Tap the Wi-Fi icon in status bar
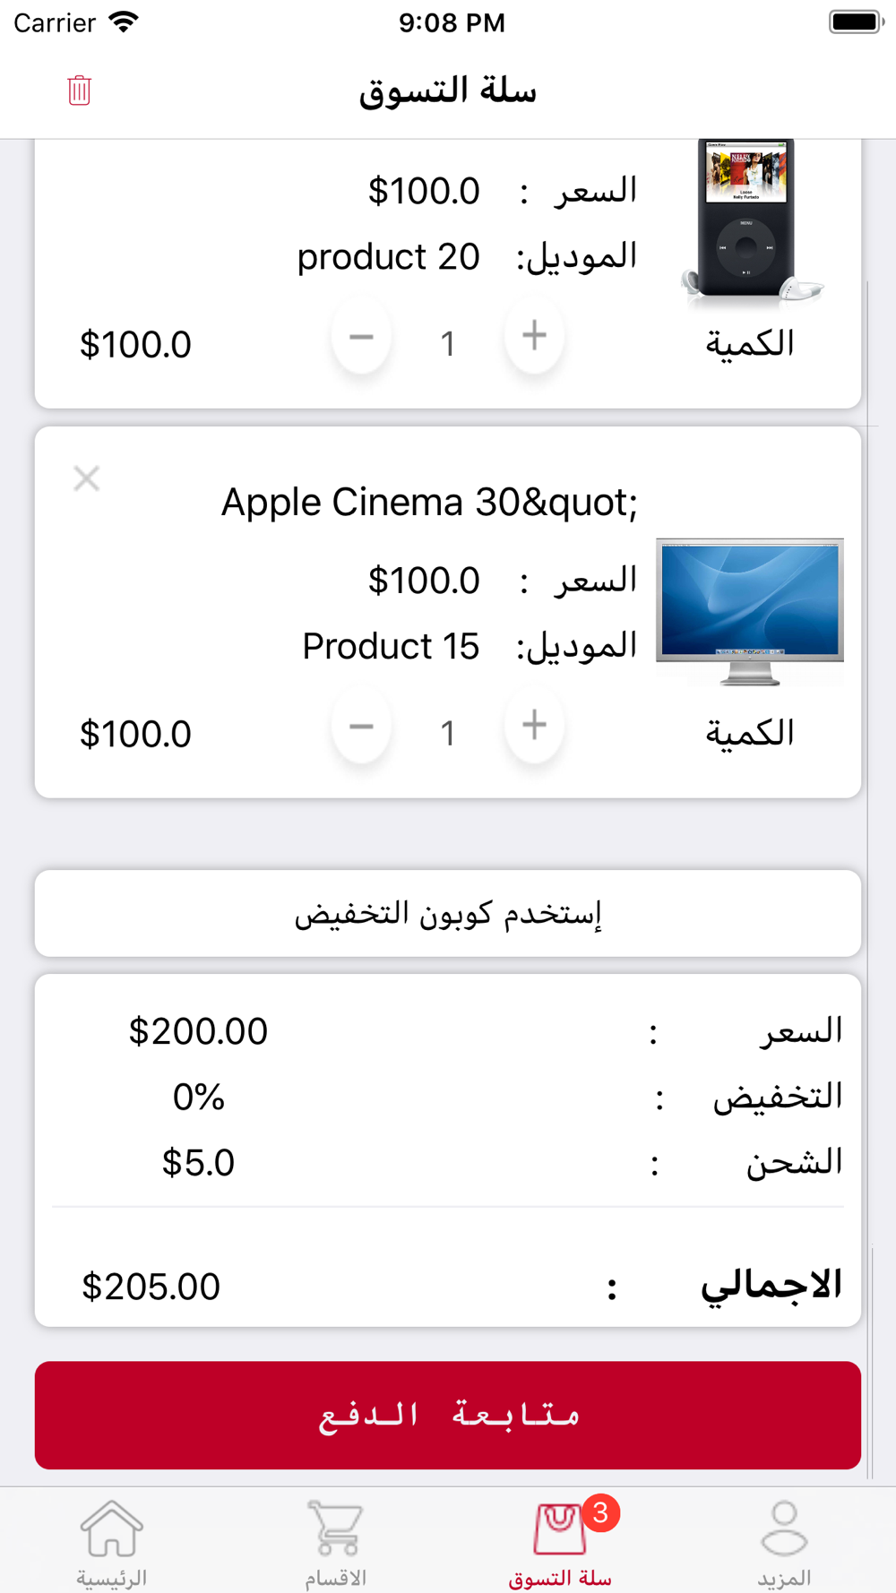 pos(124,22)
